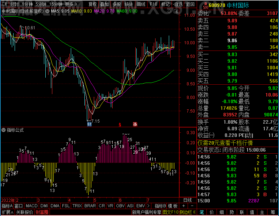Viewport: 279px width, 216px height.
Task: Click the 仅需20元查看千档行情 promo link
Action: [225, 143]
